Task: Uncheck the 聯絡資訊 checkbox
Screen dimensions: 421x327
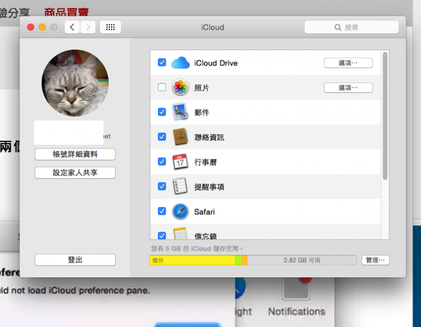Action: point(162,137)
